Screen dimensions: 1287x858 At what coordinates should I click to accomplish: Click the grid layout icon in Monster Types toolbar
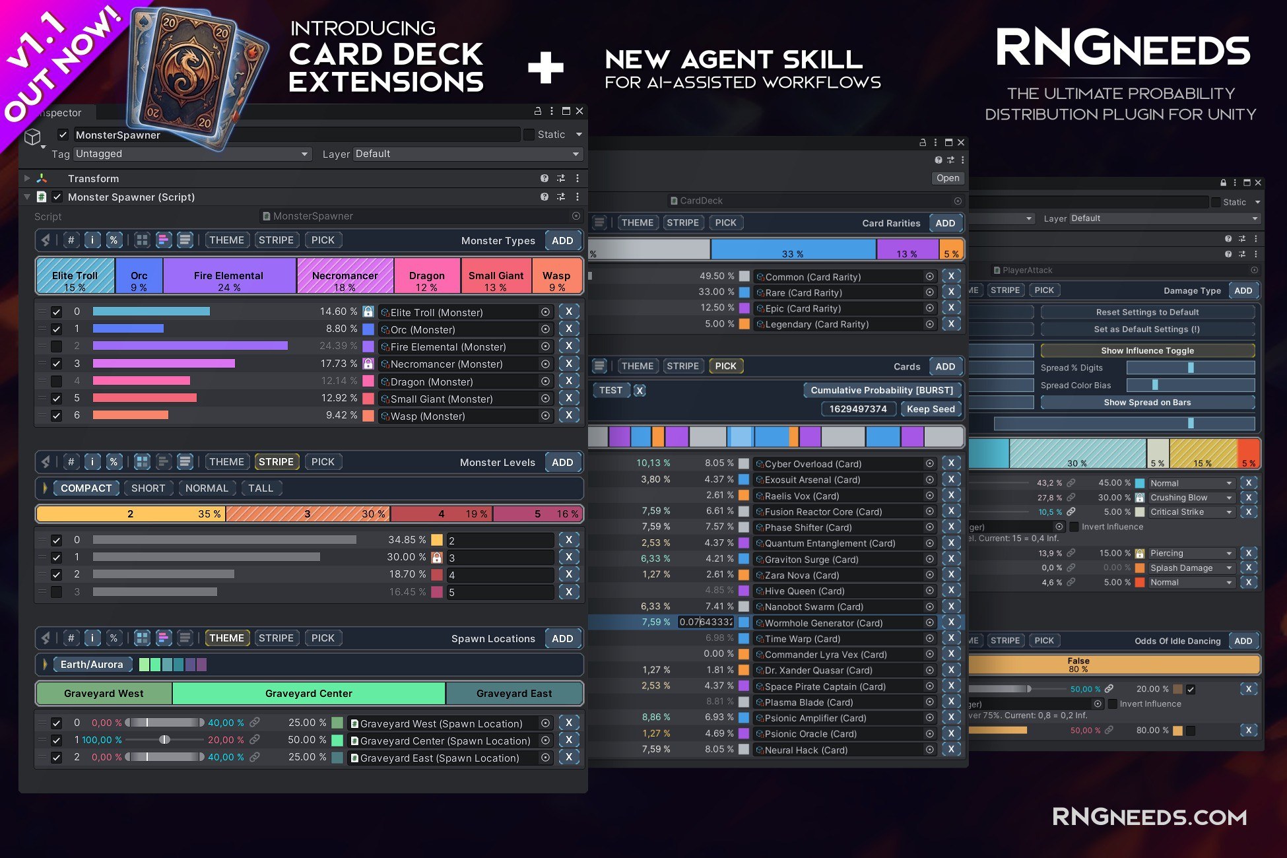(x=142, y=240)
